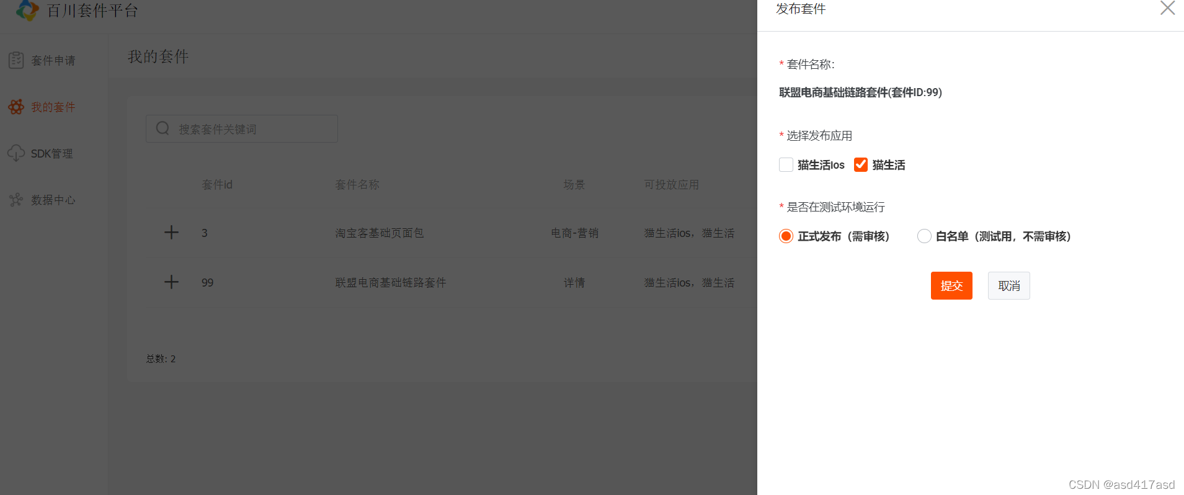Click the 我的套件 sidebar icon

click(x=16, y=107)
